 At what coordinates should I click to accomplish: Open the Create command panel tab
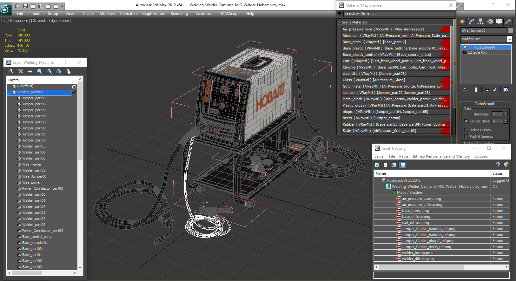pyautogui.click(x=462, y=22)
